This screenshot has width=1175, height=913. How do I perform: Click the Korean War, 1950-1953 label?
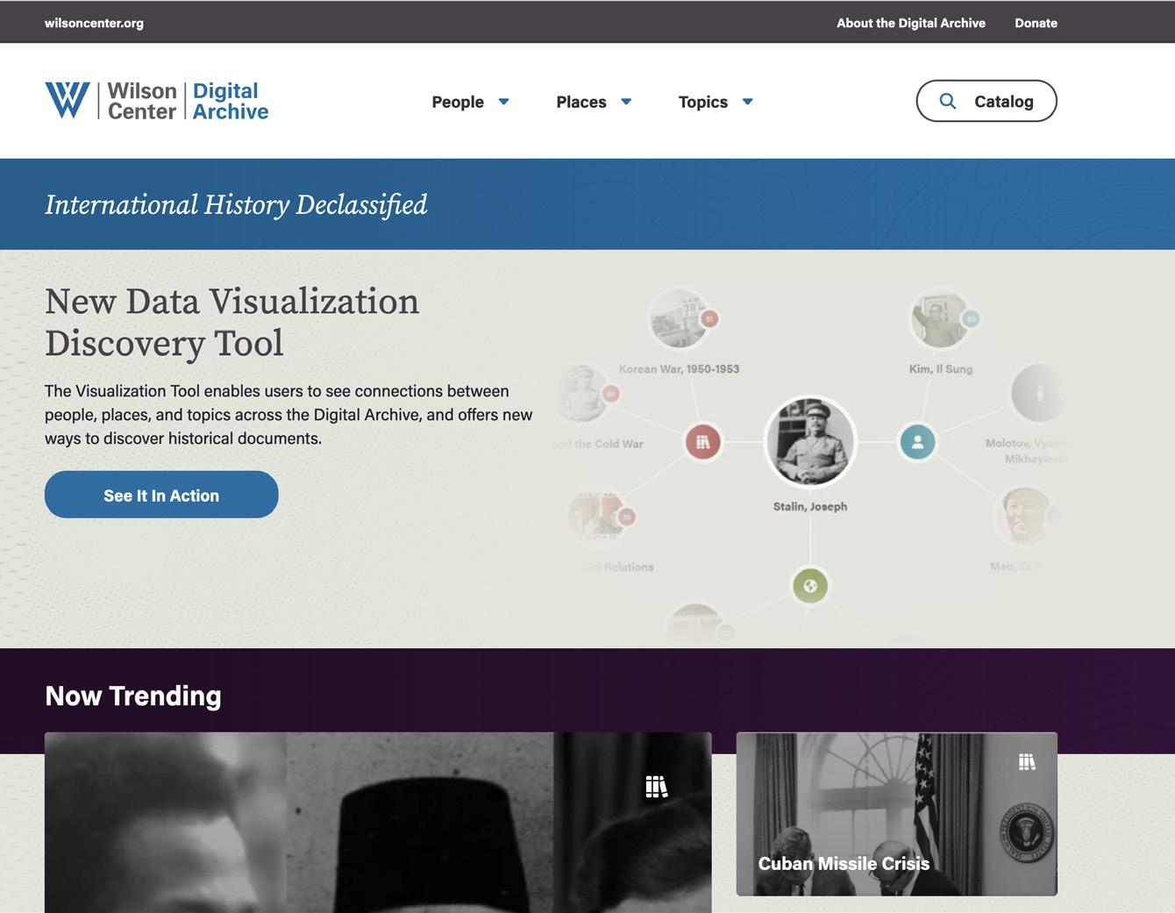click(x=680, y=369)
